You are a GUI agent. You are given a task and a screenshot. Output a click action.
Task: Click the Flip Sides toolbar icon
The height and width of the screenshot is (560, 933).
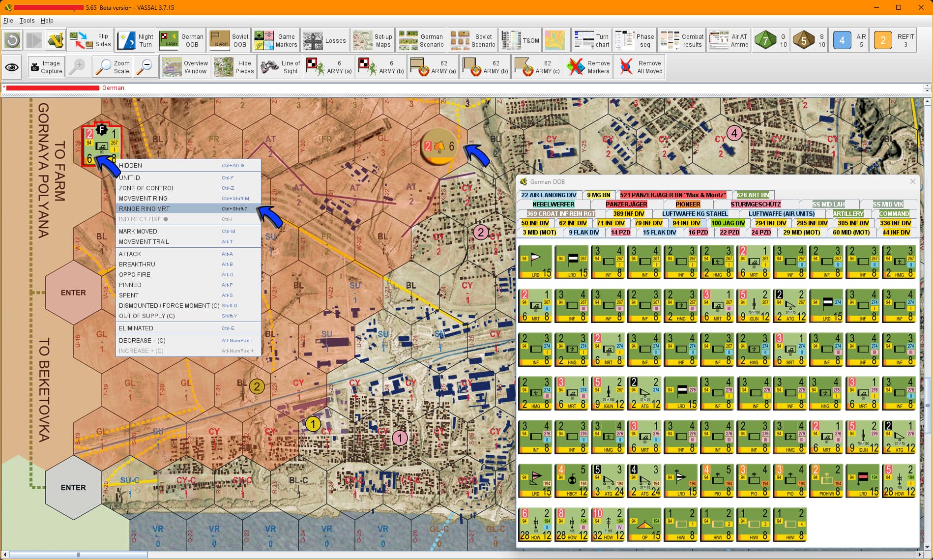pos(90,40)
